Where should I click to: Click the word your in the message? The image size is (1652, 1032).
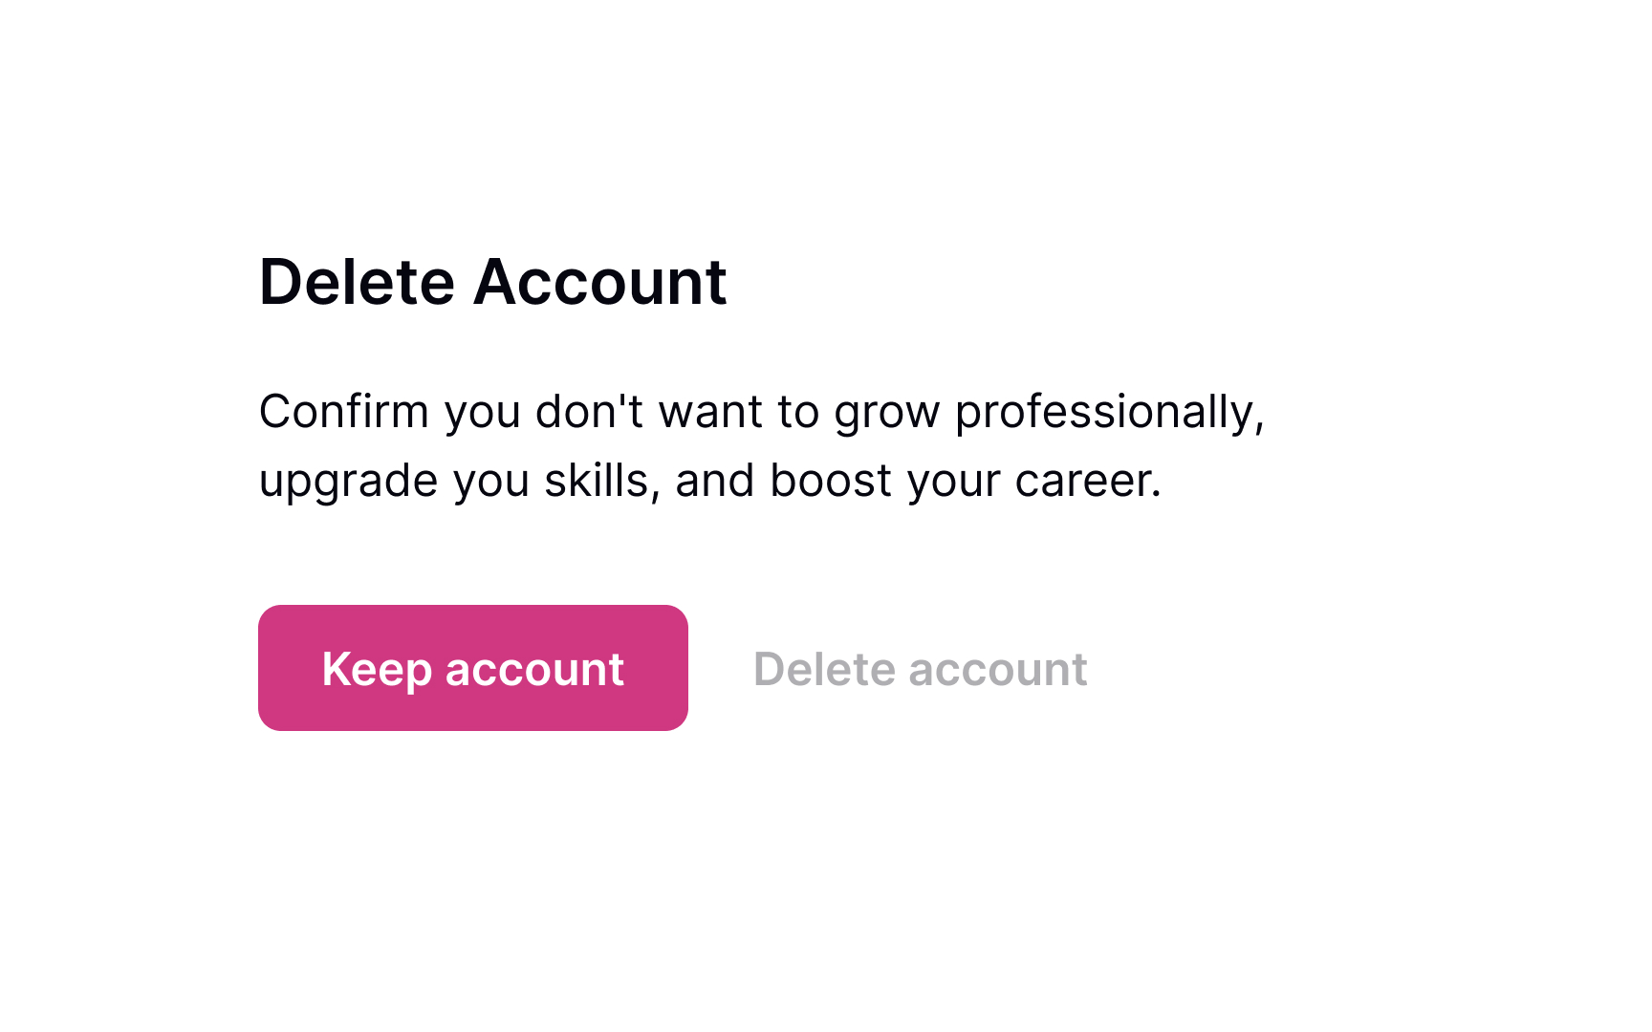coord(953,482)
